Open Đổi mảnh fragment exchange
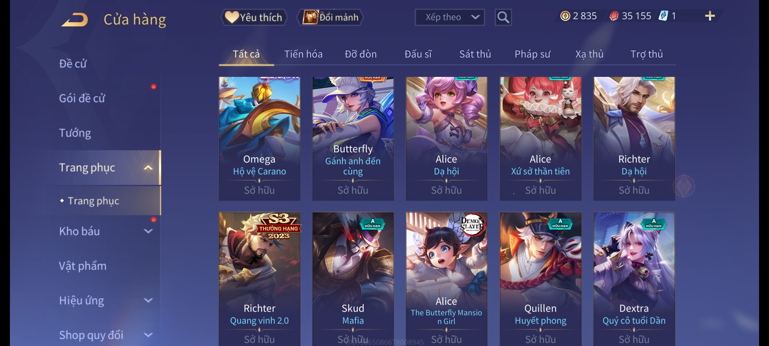This screenshot has width=769, height=346. (x=330, y=17)
